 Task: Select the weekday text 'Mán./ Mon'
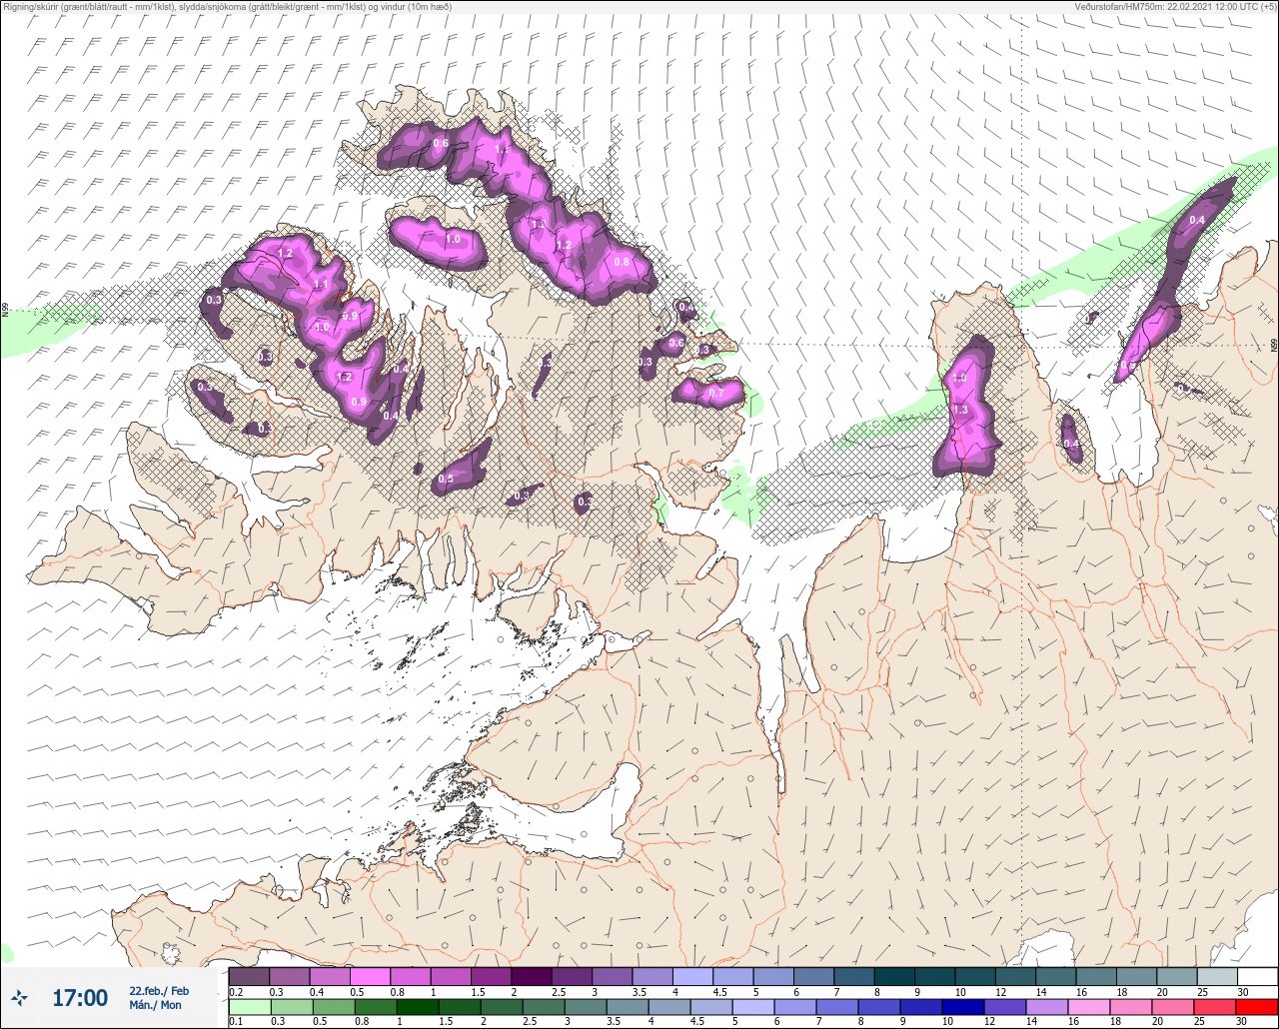tap(156, 1005)
